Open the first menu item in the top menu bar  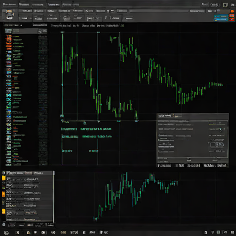pyautogui.click(x=10, y=4)
